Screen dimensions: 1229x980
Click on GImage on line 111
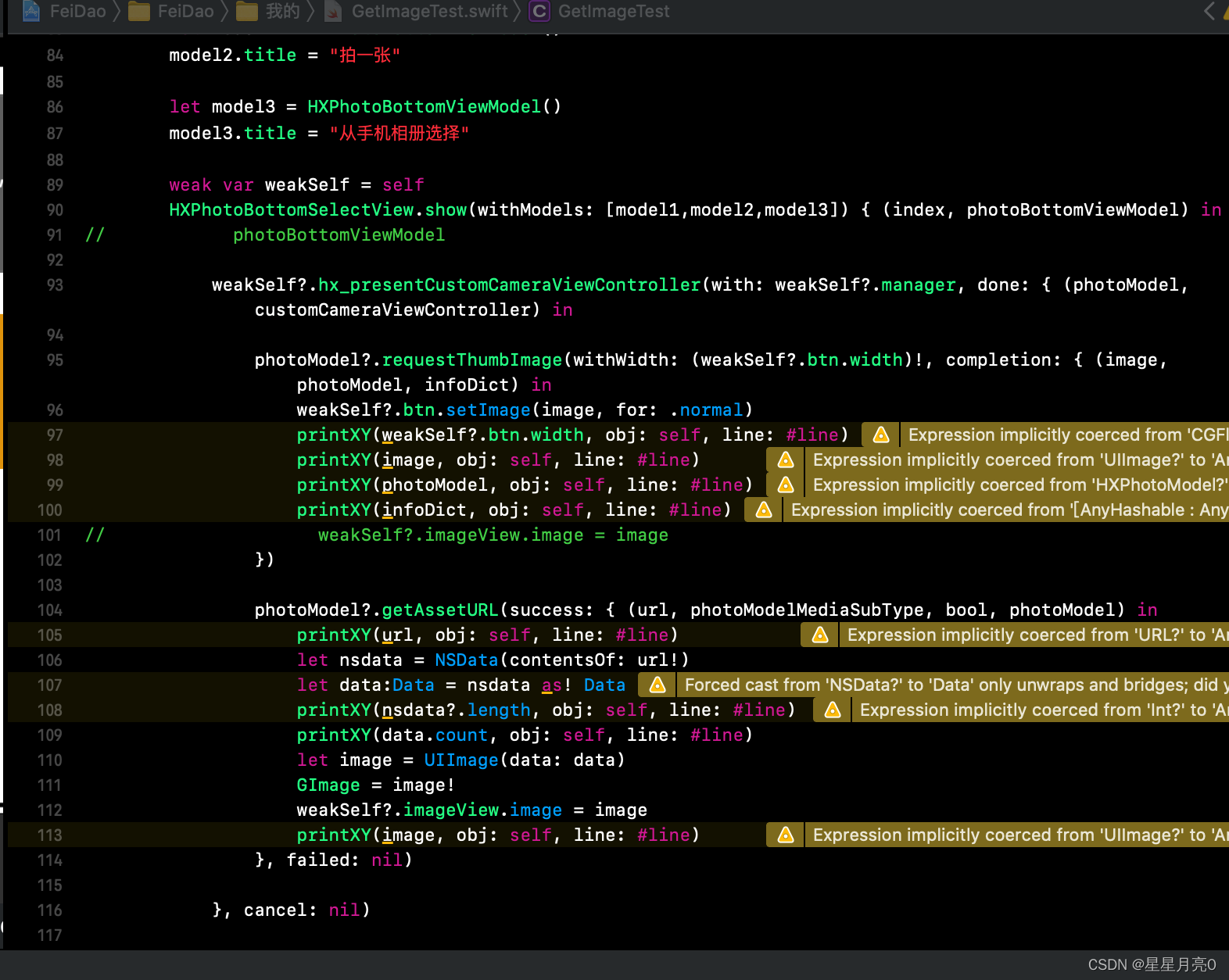328,785
